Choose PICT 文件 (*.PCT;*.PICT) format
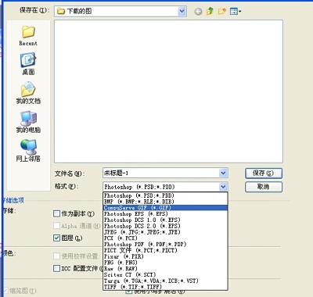 [x=165, y=250]
